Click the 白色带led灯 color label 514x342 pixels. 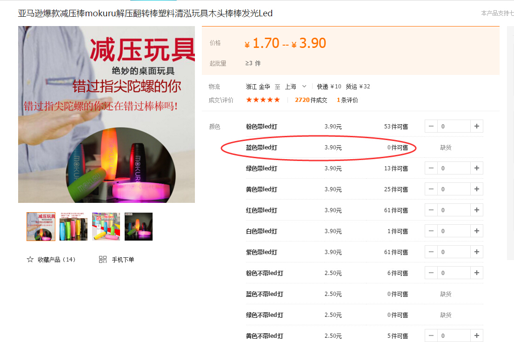click(261, 232)
